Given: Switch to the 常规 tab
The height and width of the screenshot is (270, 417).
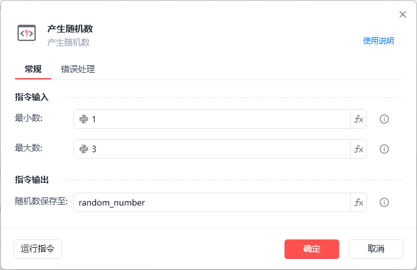Looking at the screenshot, I should pos(33,69).
